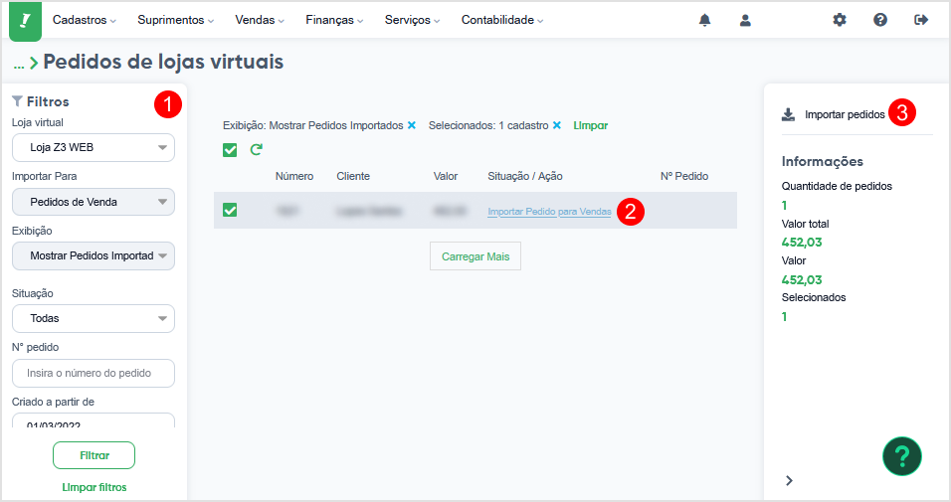
Task: Collapse the right panel with the chevron arrow
Action: tap(789, 480)
